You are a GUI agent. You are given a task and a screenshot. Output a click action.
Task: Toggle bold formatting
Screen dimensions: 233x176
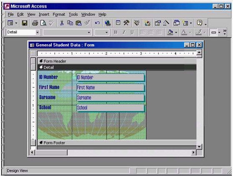[115, 32]
